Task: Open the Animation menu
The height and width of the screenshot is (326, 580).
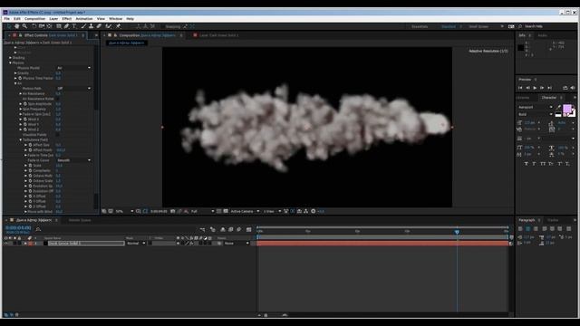Action: coord(84,18)
